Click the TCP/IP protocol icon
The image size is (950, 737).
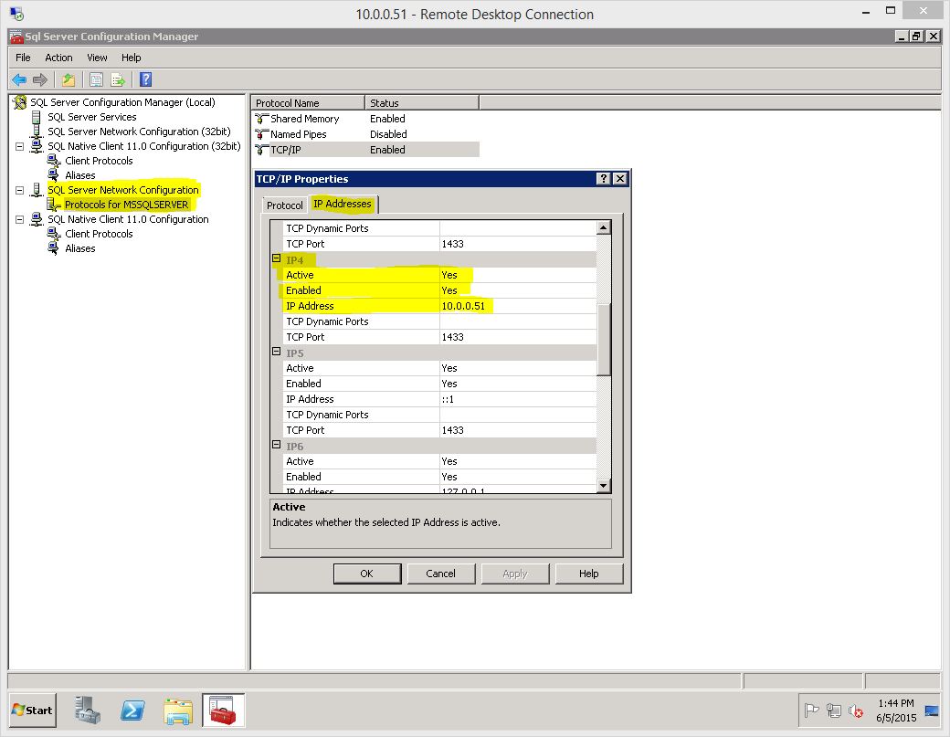(262, 150)
